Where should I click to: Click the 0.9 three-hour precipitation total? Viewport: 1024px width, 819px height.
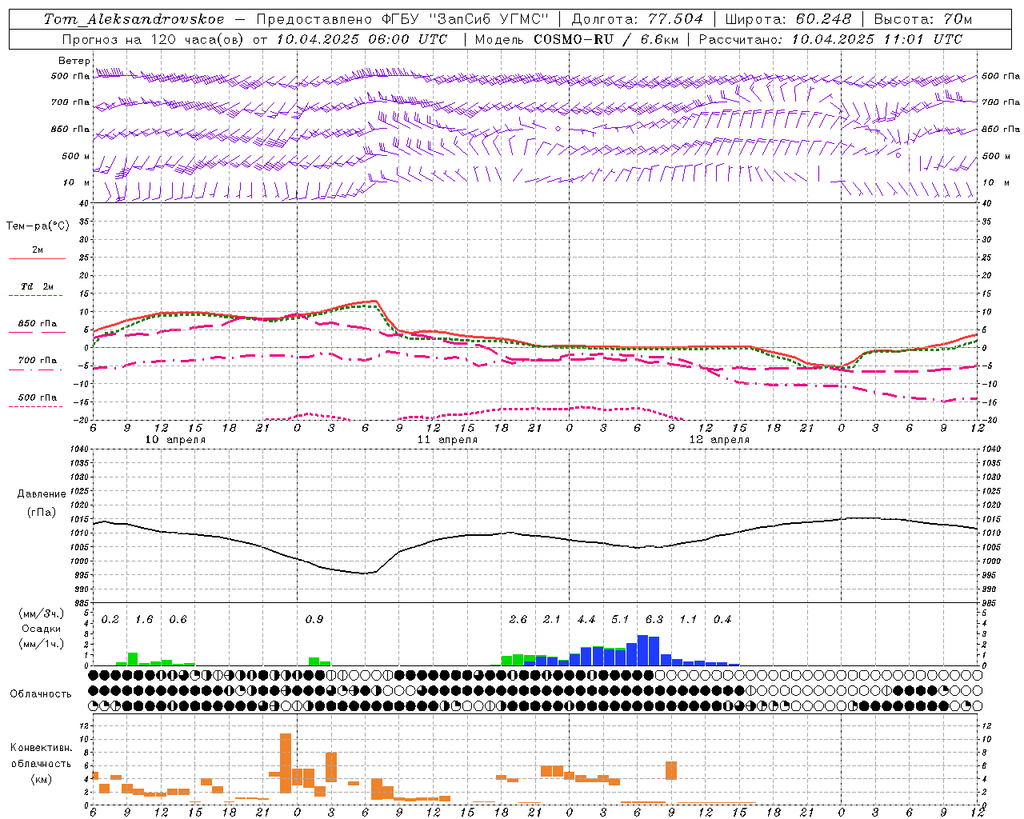pyautogui.click(x=314, y=620)
